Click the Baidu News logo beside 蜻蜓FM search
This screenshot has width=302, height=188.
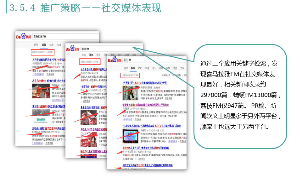pos(72,48)
